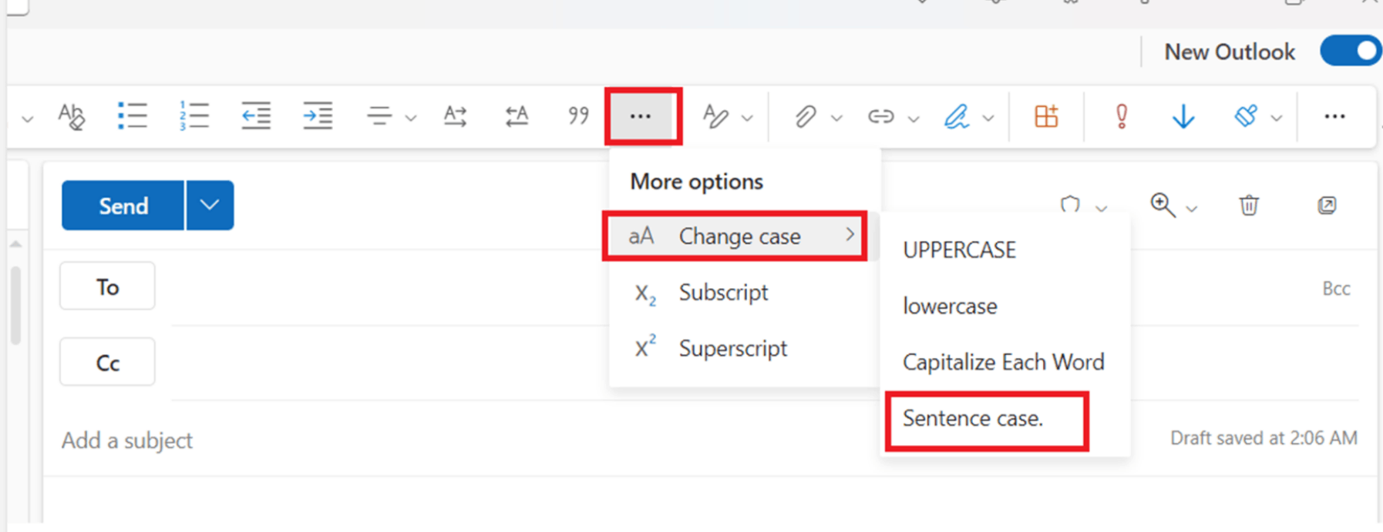Open the Send options dropdown arrow

(210, 206)
